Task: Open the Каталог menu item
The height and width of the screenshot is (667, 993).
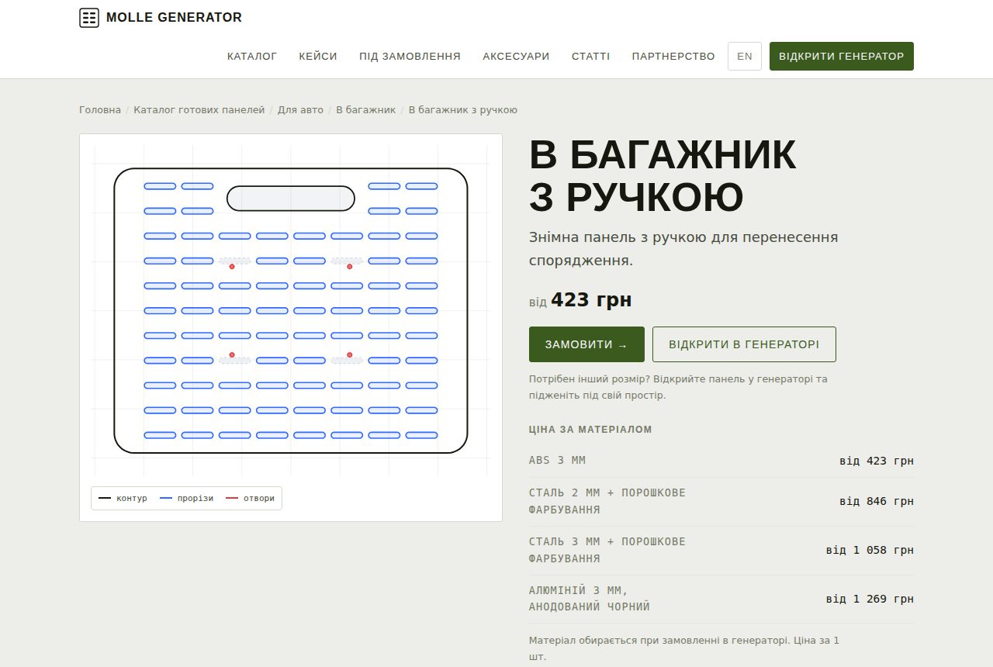Action: coord(252,57)
